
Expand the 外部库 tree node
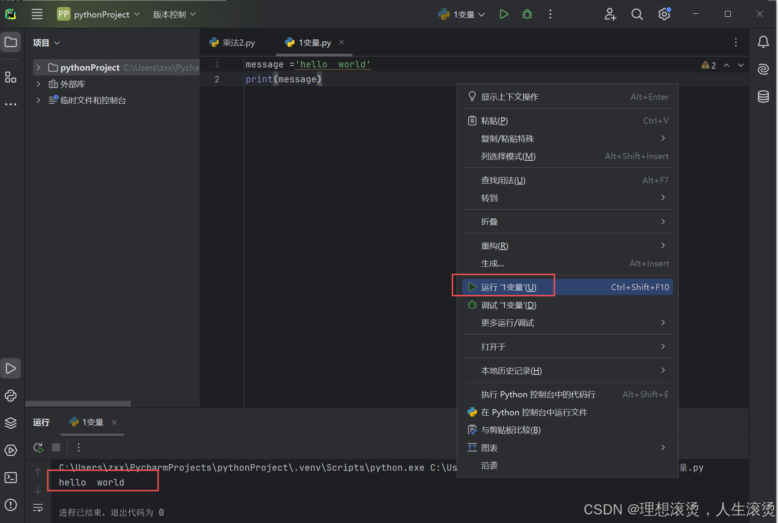38,84
